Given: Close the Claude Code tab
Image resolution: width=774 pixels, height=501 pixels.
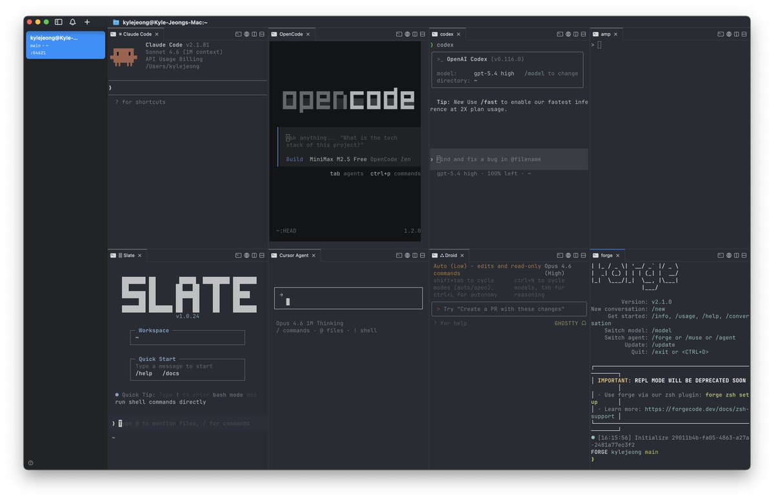Looking at the screenshot, I should point(157,34).
